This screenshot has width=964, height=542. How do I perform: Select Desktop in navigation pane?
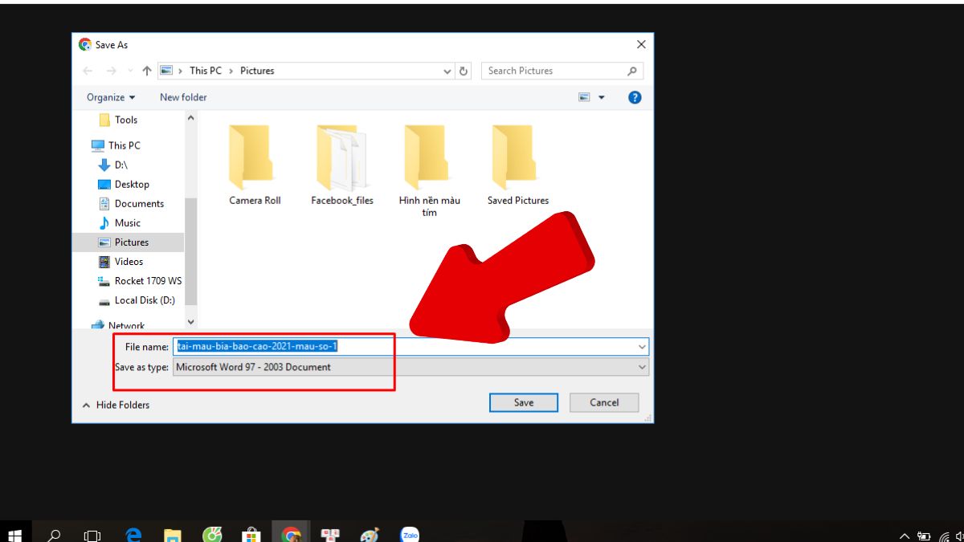131,185
